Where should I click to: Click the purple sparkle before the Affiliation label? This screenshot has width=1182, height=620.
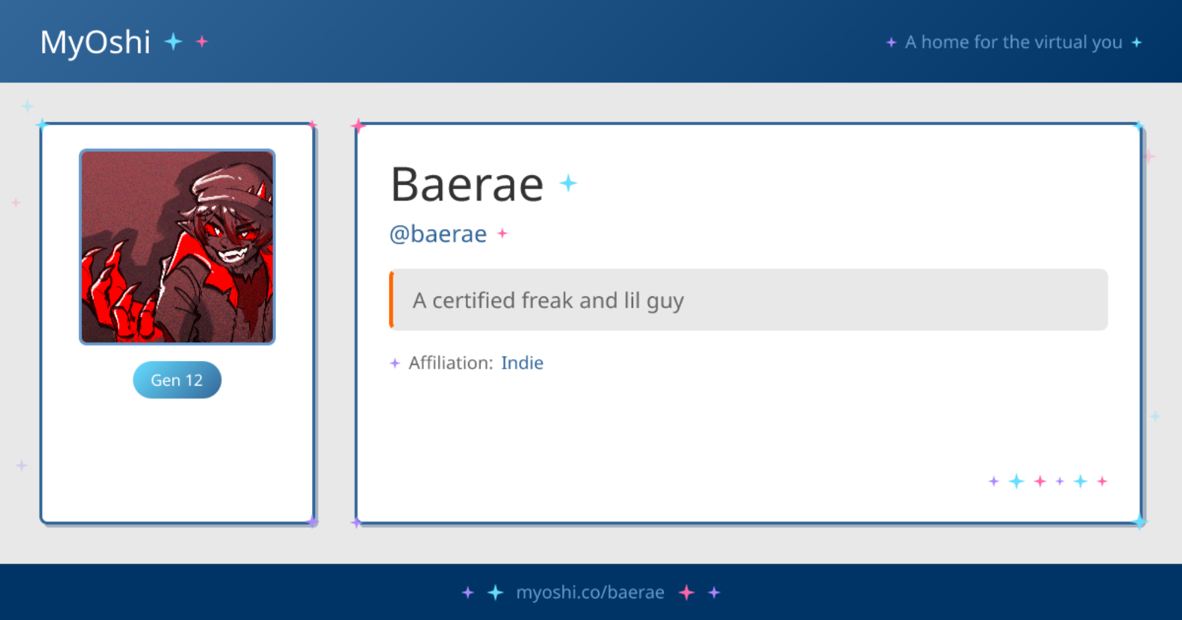(x=395, y=363)
